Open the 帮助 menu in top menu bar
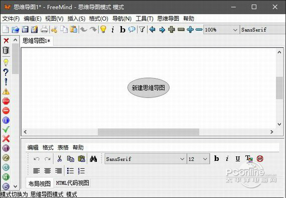 pos(189,19)
